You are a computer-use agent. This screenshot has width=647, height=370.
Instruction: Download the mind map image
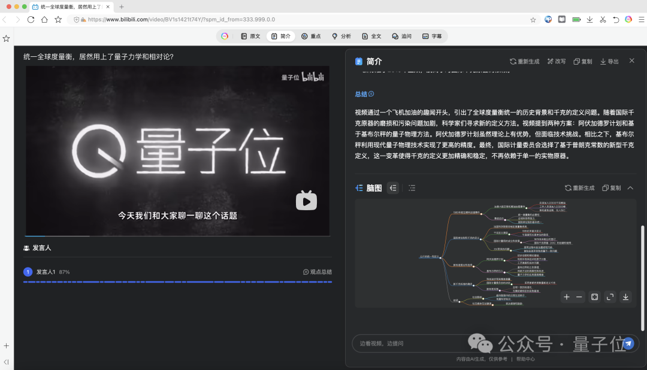coord(625,296)
